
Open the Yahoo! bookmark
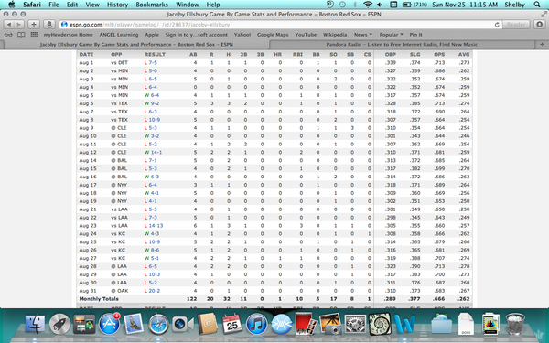click(242, 35)
